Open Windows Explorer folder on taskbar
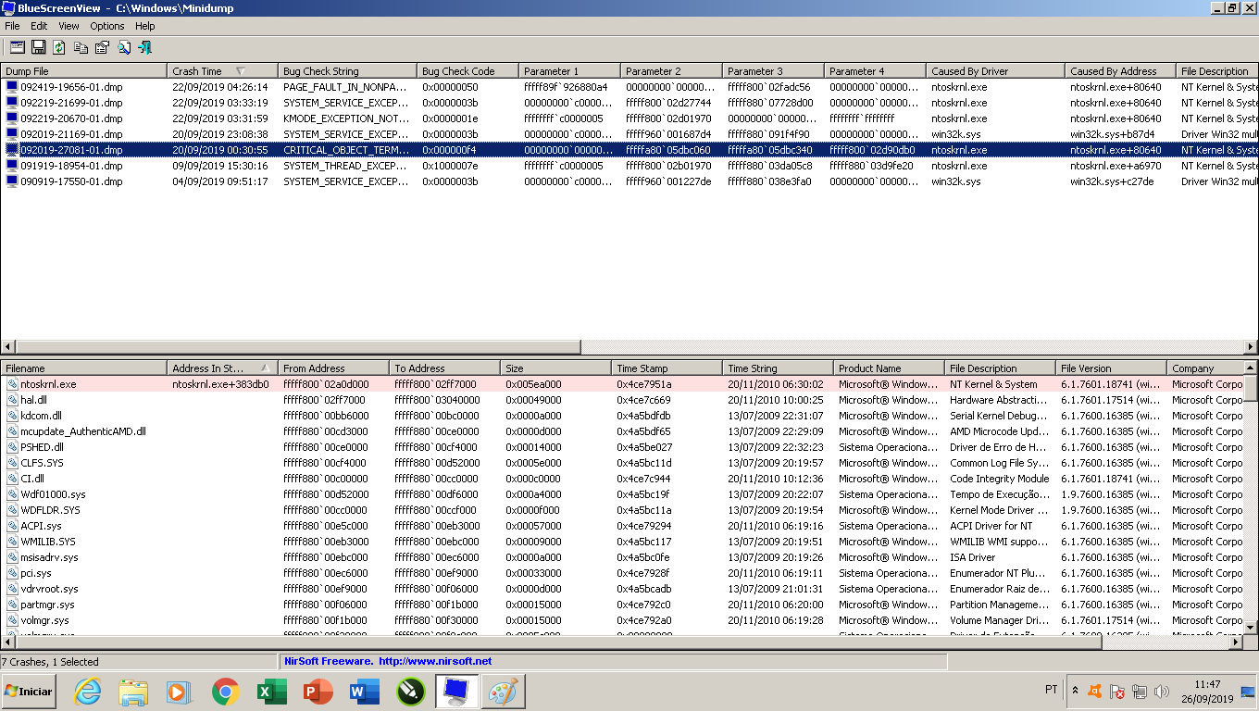The image size is (1259, 711). pyautogui.click(x=133, y=692)
